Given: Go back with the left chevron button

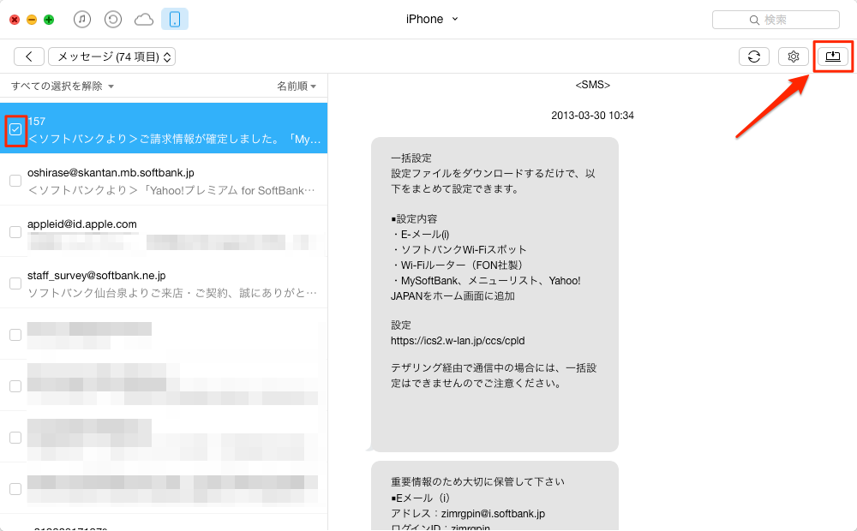Looking at the screenshot, I should [x=29, y=57].
